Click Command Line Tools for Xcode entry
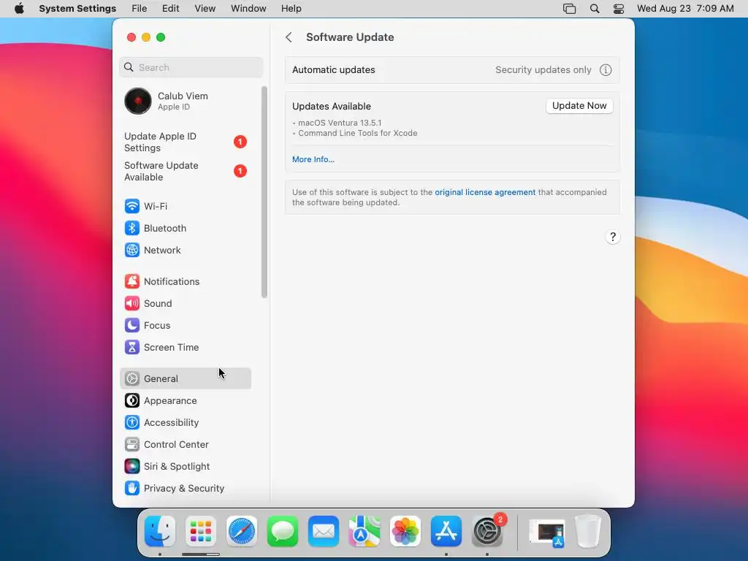 click(x=357, y=133)
